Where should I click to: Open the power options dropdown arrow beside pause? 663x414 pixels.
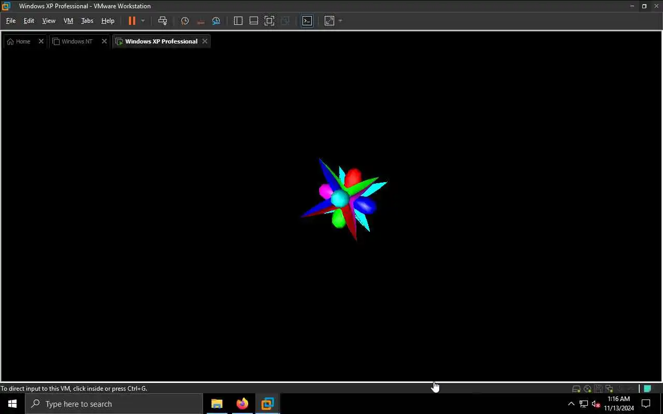[x=143, y=21]
